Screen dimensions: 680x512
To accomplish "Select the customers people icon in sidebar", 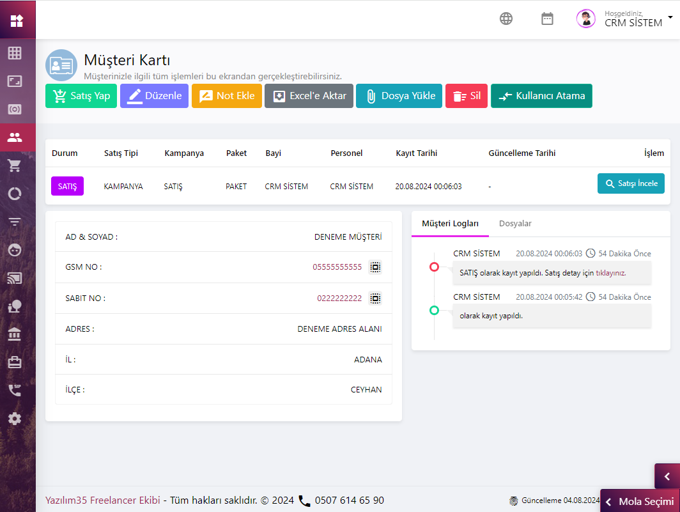I will click(15, 137).
